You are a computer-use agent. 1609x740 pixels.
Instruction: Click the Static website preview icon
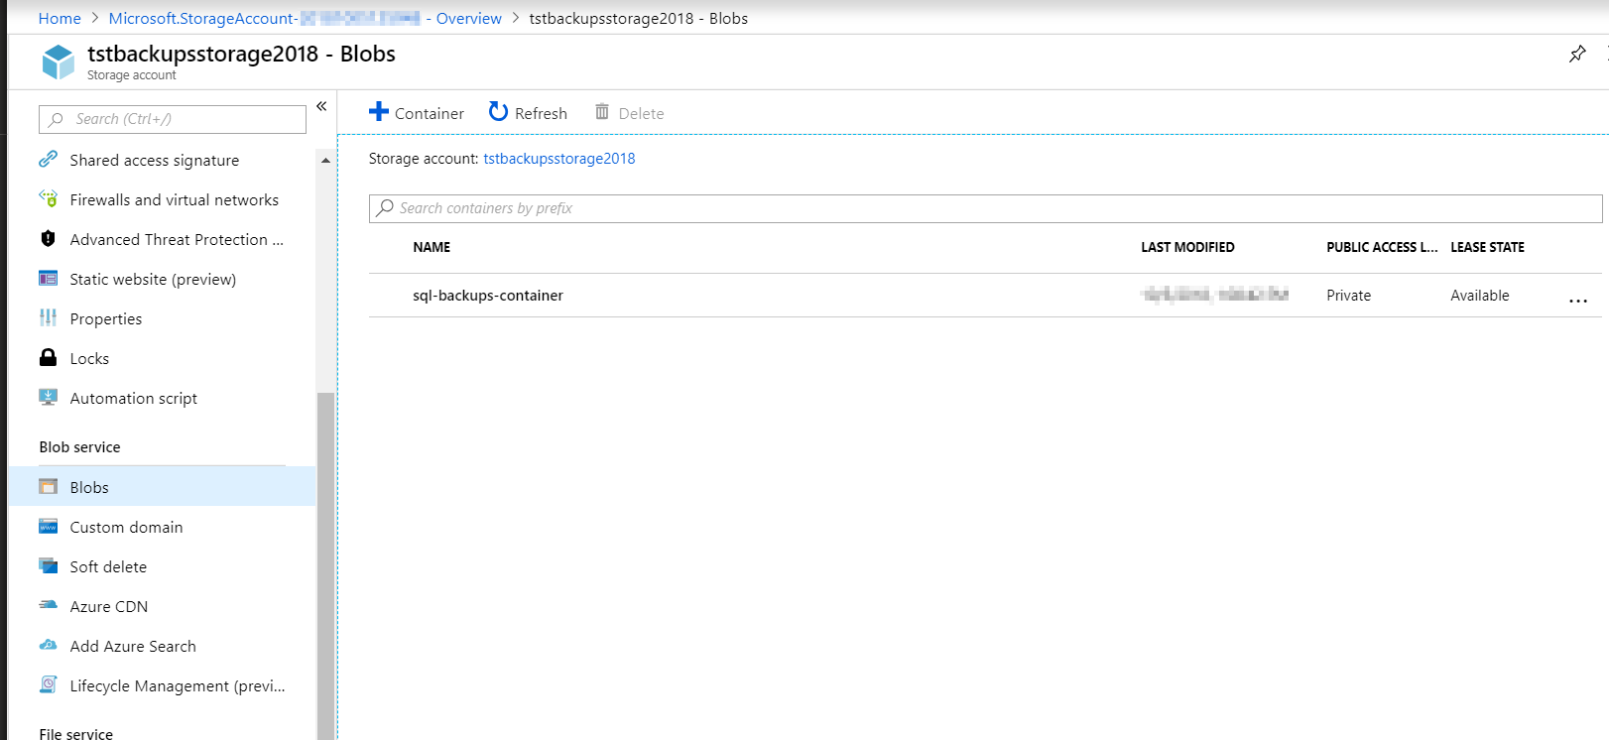click(48, 278)
